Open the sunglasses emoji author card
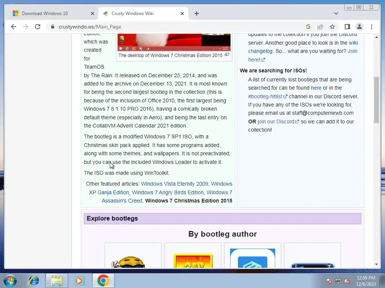The image size is (385, 288). [x=133, y=255]
